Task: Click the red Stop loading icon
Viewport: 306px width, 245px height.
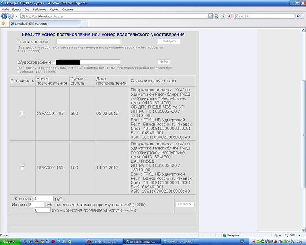Action: click(228, 16)
